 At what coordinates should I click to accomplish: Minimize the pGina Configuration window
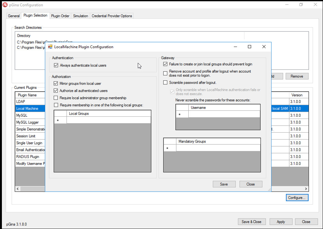pyautogui.click(x=287, y=4)
